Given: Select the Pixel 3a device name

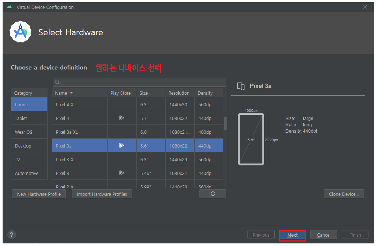Looking at the screenshot, I should [64, 146].
